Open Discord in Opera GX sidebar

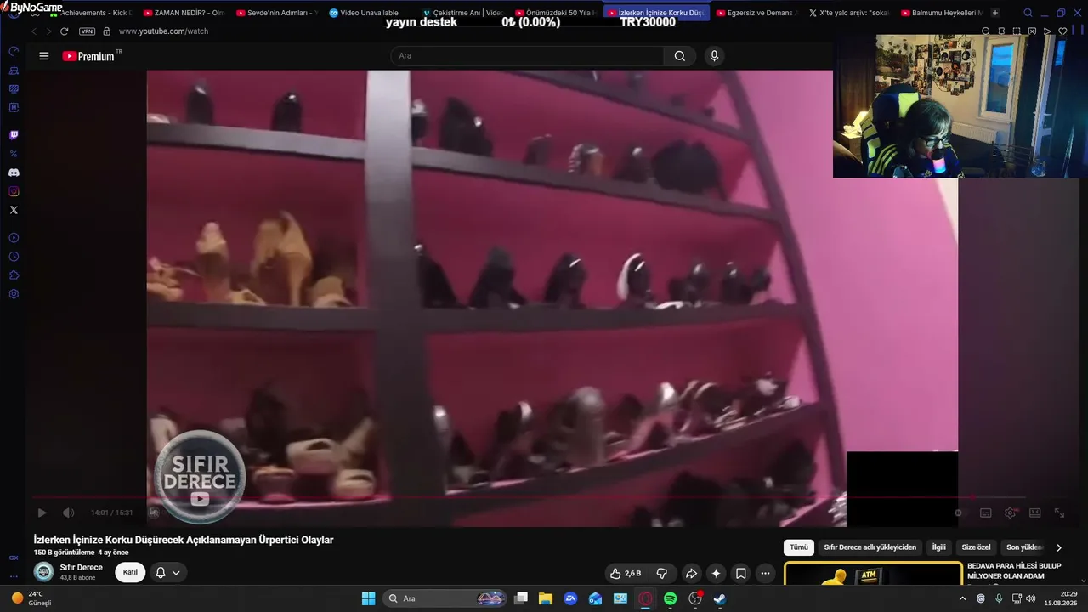(14, 173)
